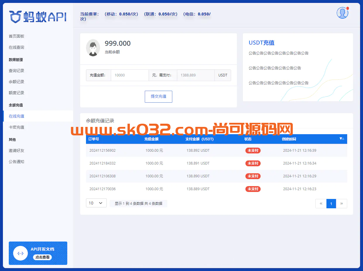The height and width of the screenshot is (271, 363).
Task: Click the sort arrow in the 创建时间 column
Action: [341, 139]
